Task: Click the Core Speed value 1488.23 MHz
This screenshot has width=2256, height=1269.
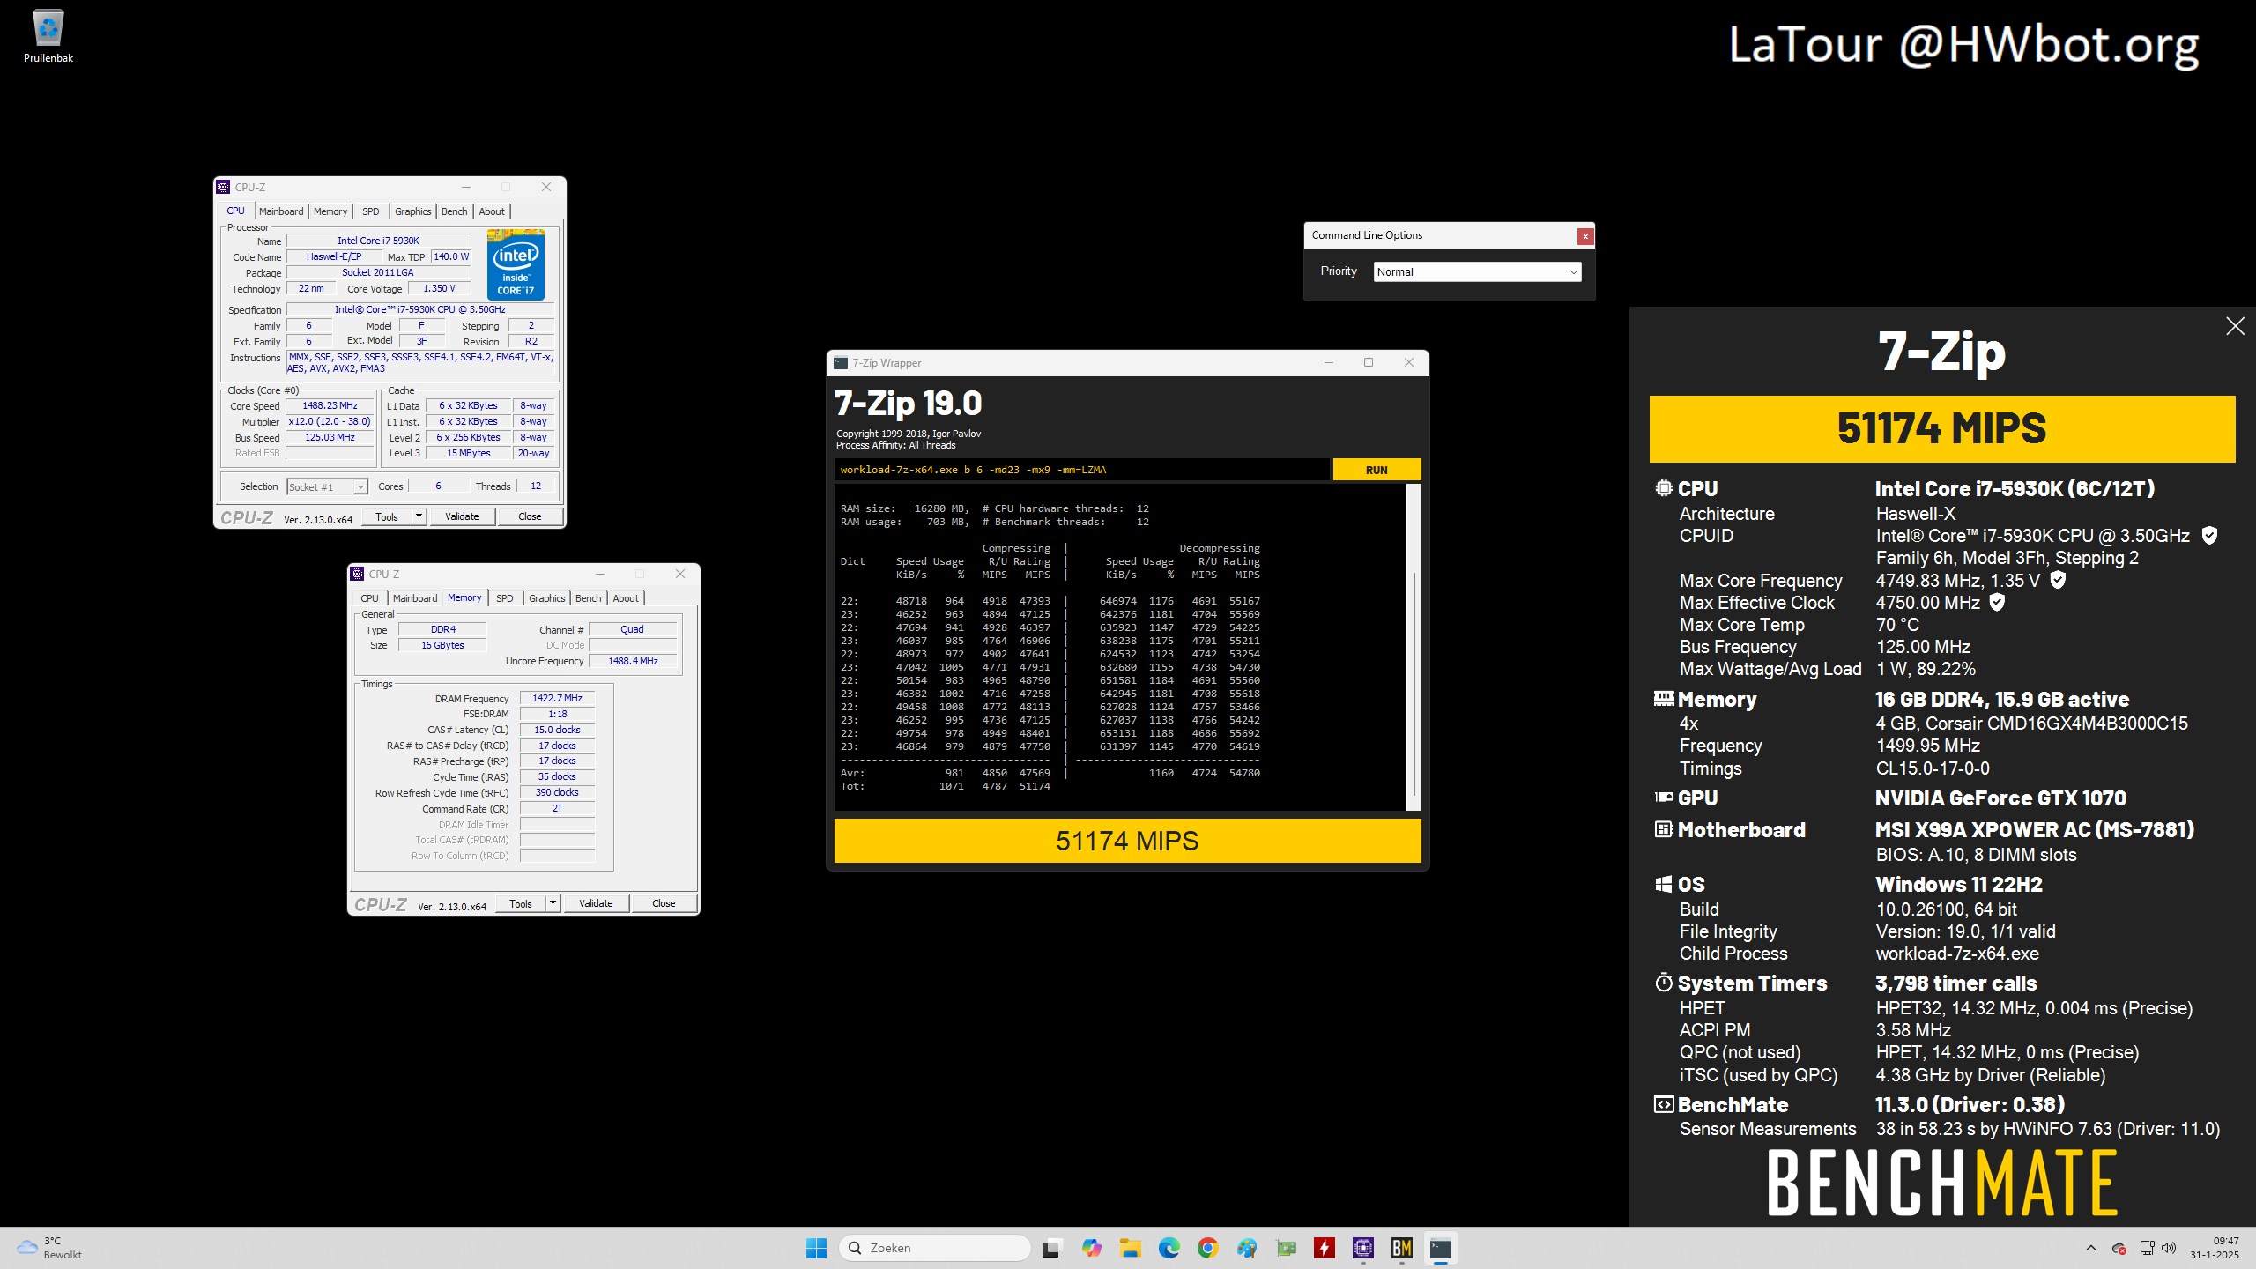Action: 330,406
